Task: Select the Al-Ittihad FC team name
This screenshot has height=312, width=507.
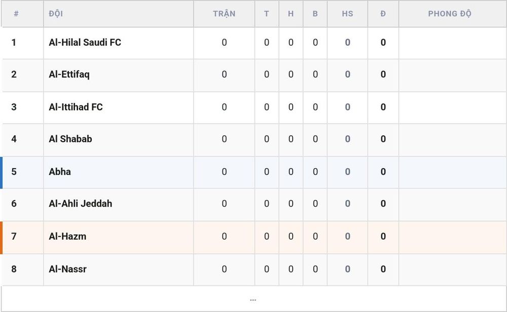Action: (76, 107)
